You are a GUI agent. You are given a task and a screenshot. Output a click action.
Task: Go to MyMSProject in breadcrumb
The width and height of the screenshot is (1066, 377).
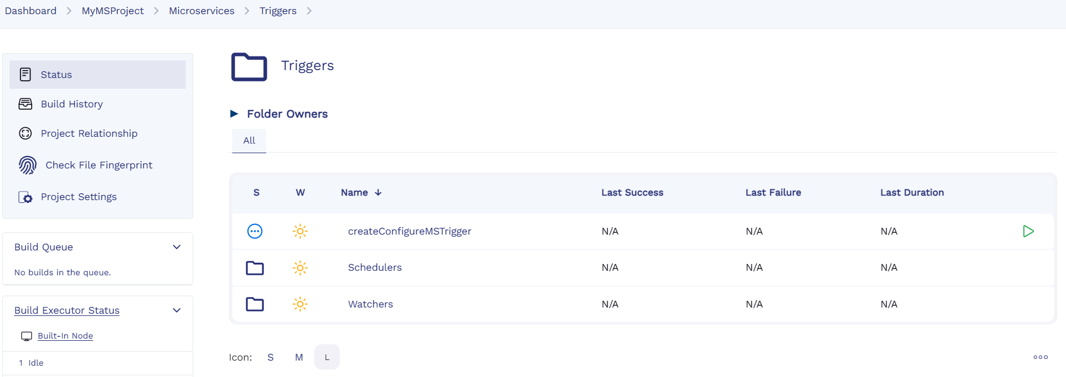pos(113,11)
